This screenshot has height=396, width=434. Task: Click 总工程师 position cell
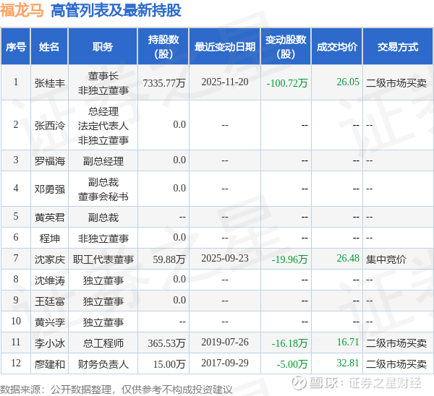(x=103, y=343)
